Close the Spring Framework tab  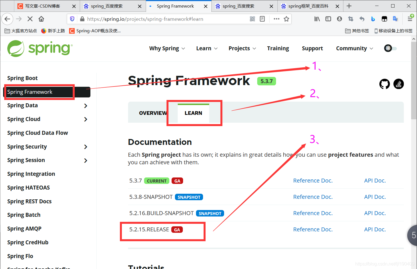tap(206, 6)
